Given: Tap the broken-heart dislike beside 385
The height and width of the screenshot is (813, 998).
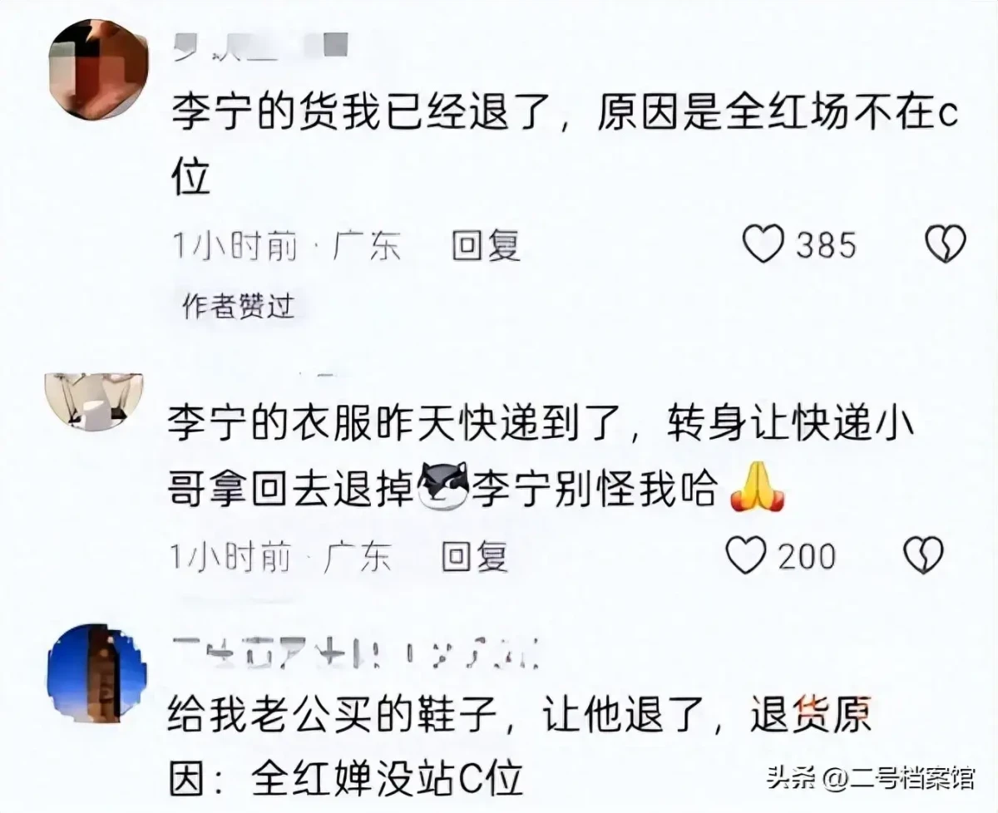Looking at the screenshot, I should pyautogui.click(x=946, y=245).
